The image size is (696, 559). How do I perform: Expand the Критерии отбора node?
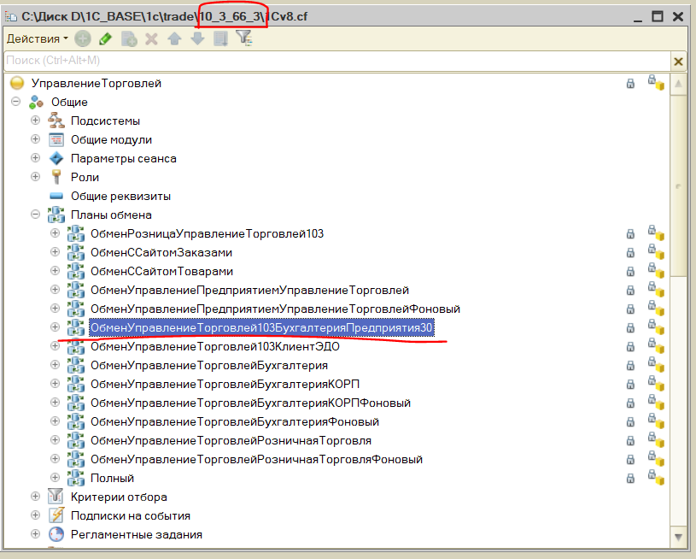point(36,497)
